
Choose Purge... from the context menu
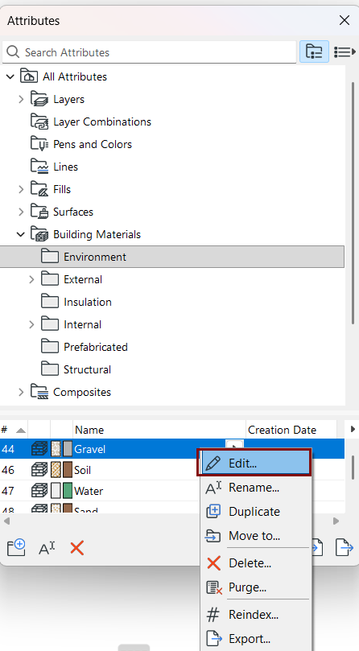[255, 587]
